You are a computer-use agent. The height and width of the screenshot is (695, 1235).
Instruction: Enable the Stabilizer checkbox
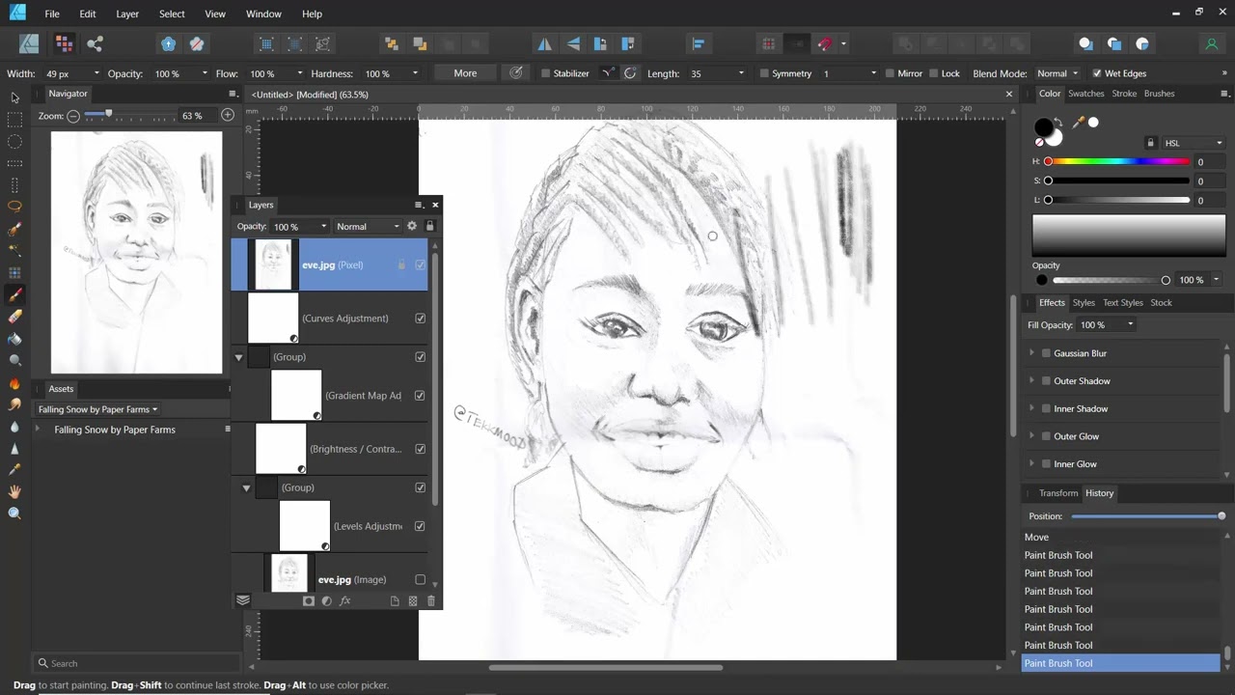[545, 73]
